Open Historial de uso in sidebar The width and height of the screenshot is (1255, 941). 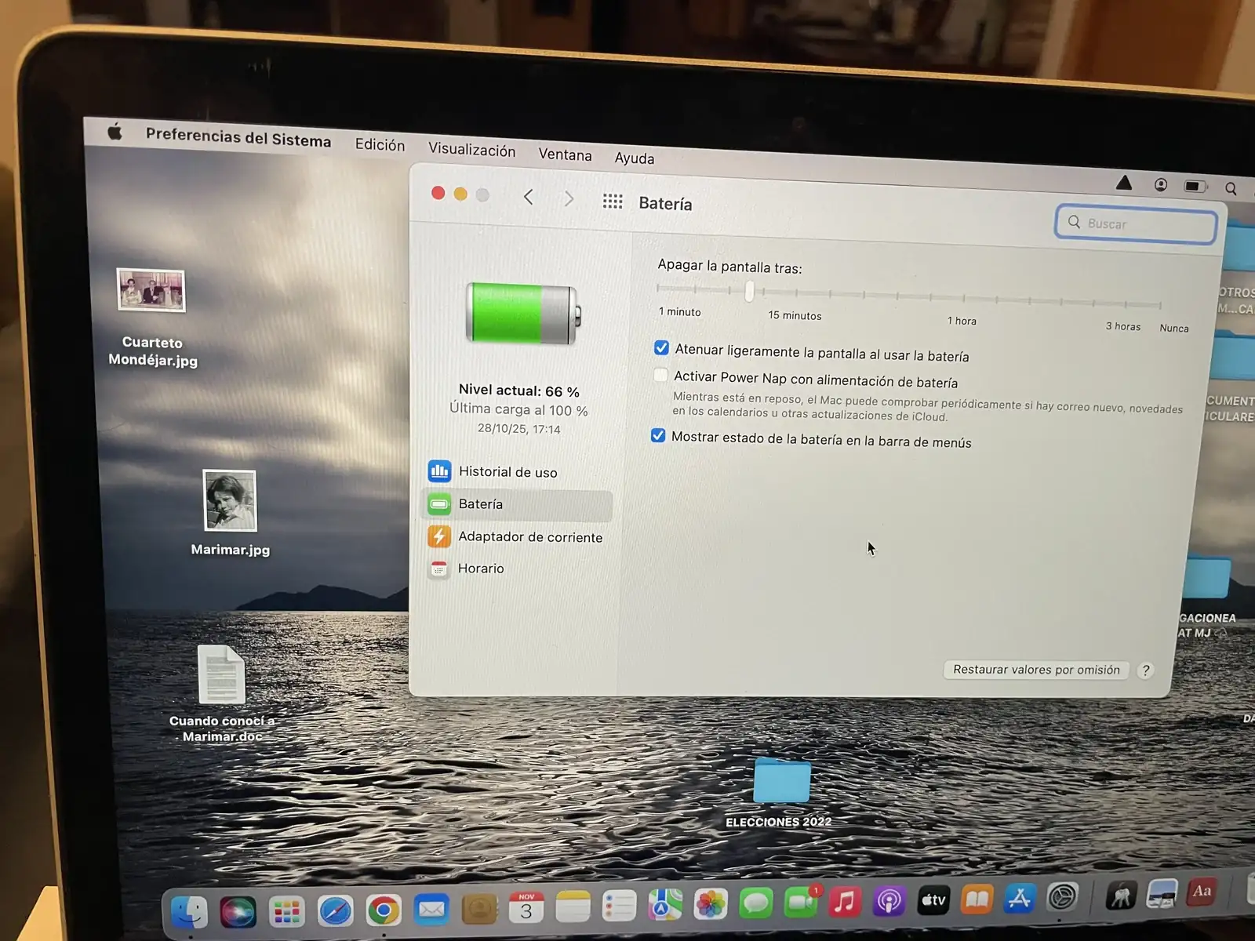click(507, 472)
